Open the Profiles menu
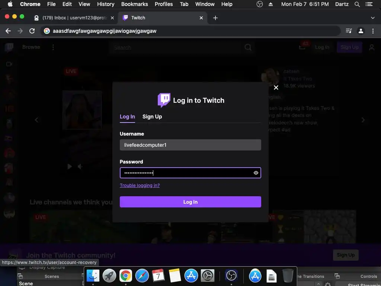 tap(164, 4)
